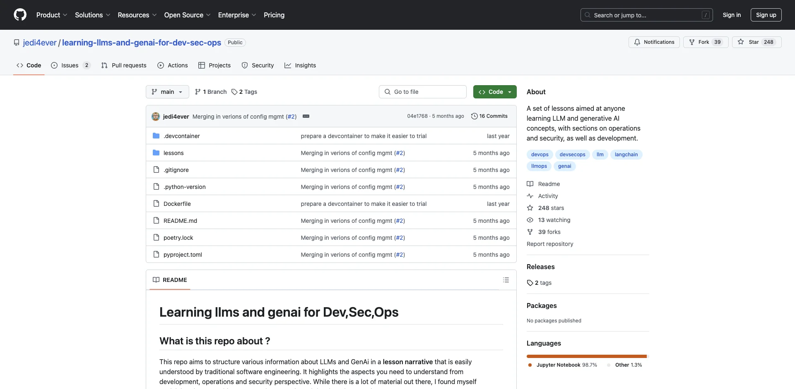Open the #2 pull request link in the lessons row
This screenshot has height=389, width=795.
pyautogui.click(x=400, y=153)
